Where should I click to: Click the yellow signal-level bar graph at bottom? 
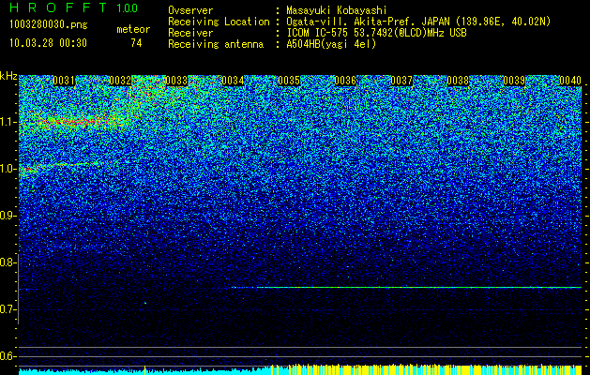tap(425, 369)
